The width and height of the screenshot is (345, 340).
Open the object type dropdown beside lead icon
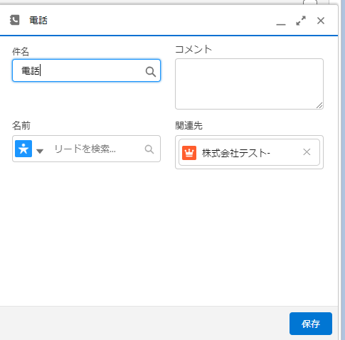click(40, 151)
